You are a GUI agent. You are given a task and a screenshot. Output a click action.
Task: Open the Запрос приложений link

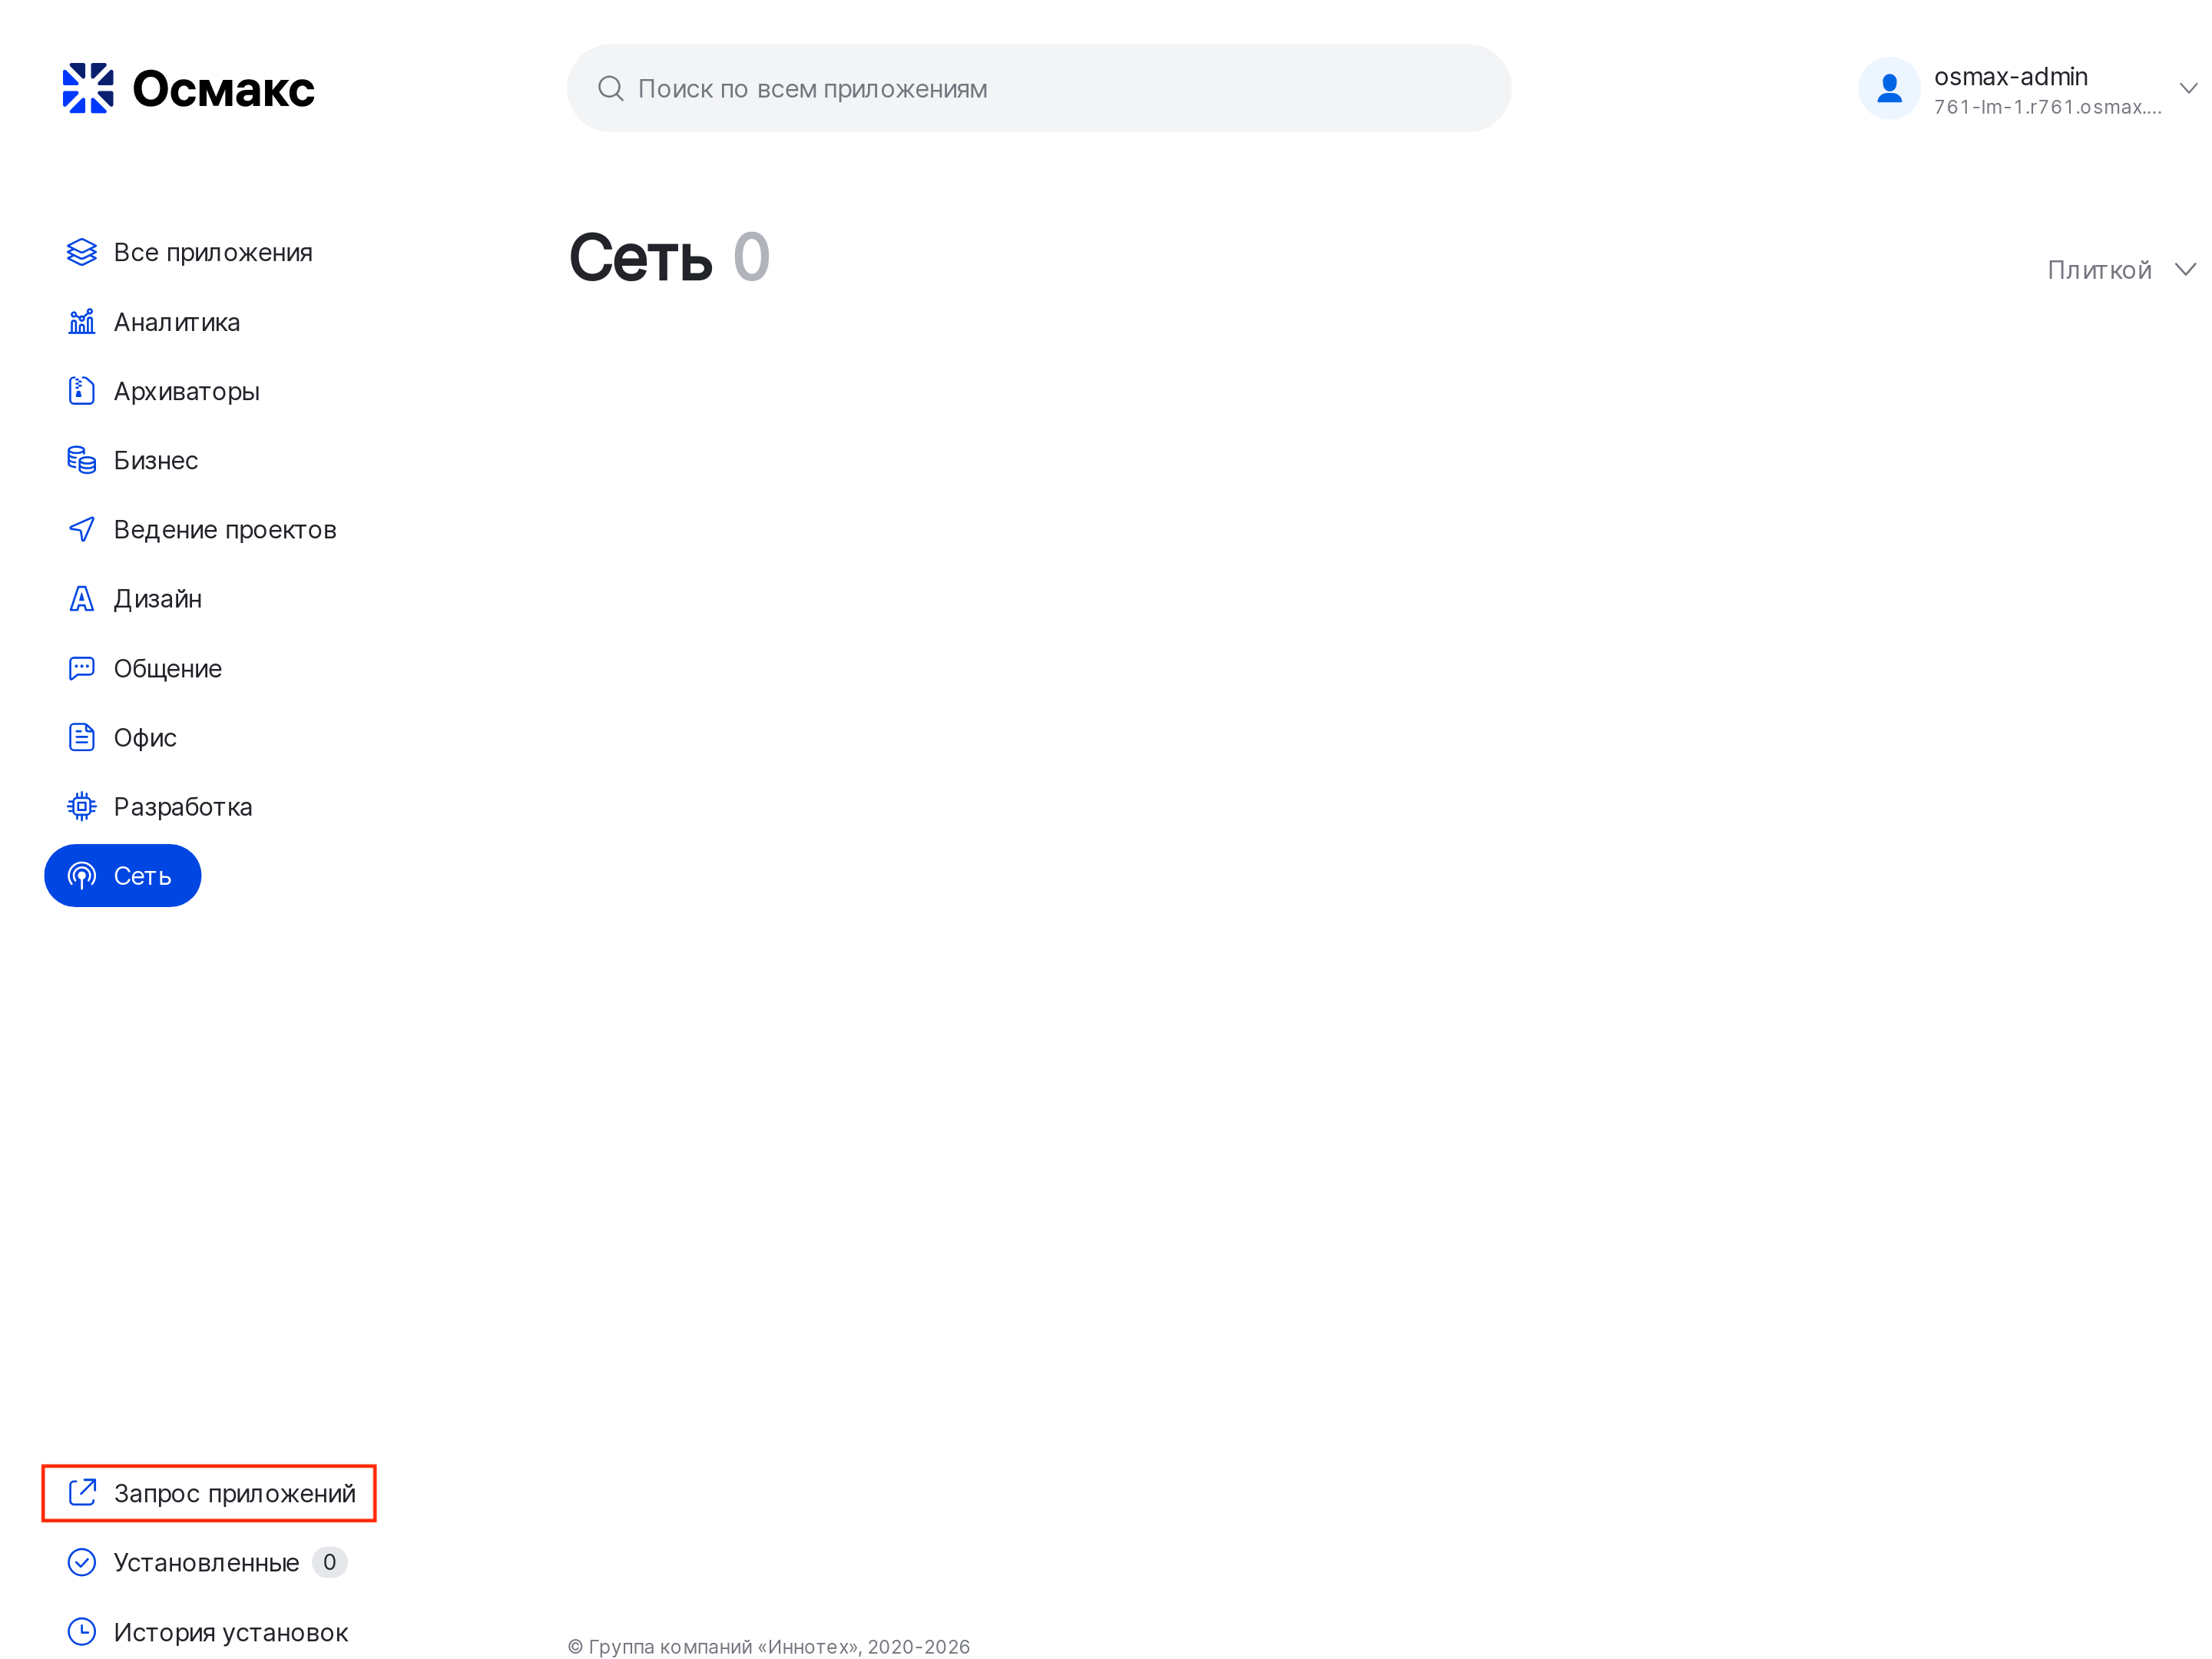pos(210,1493)
